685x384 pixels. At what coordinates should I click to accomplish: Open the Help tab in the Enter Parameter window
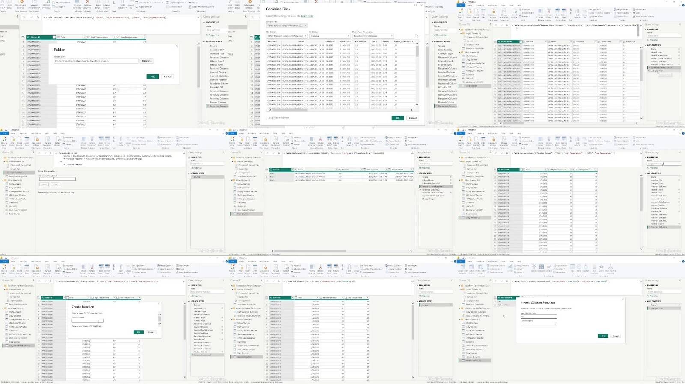coord(63,133)
